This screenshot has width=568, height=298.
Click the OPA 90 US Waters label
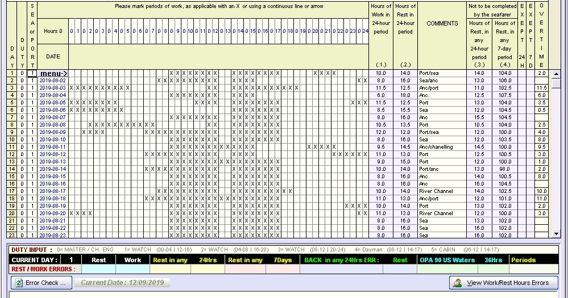point(447,260)
